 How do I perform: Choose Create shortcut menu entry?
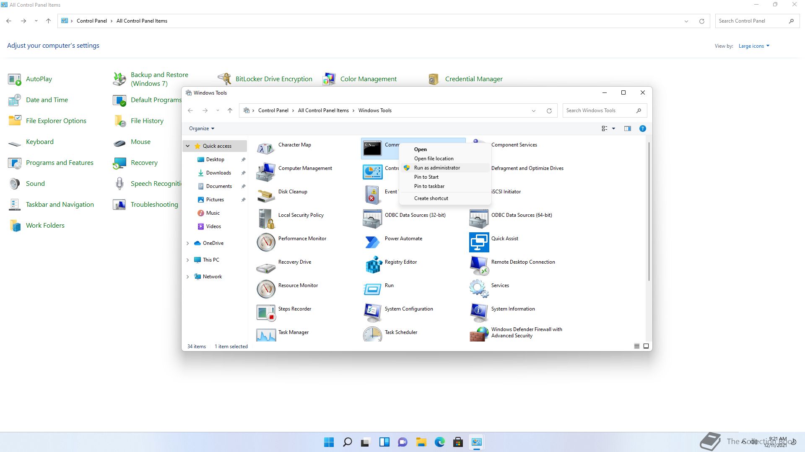coord(445,198)
